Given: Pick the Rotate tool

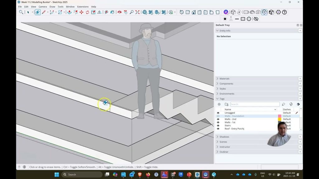Looking at the screenshot, I should point(87,12).
